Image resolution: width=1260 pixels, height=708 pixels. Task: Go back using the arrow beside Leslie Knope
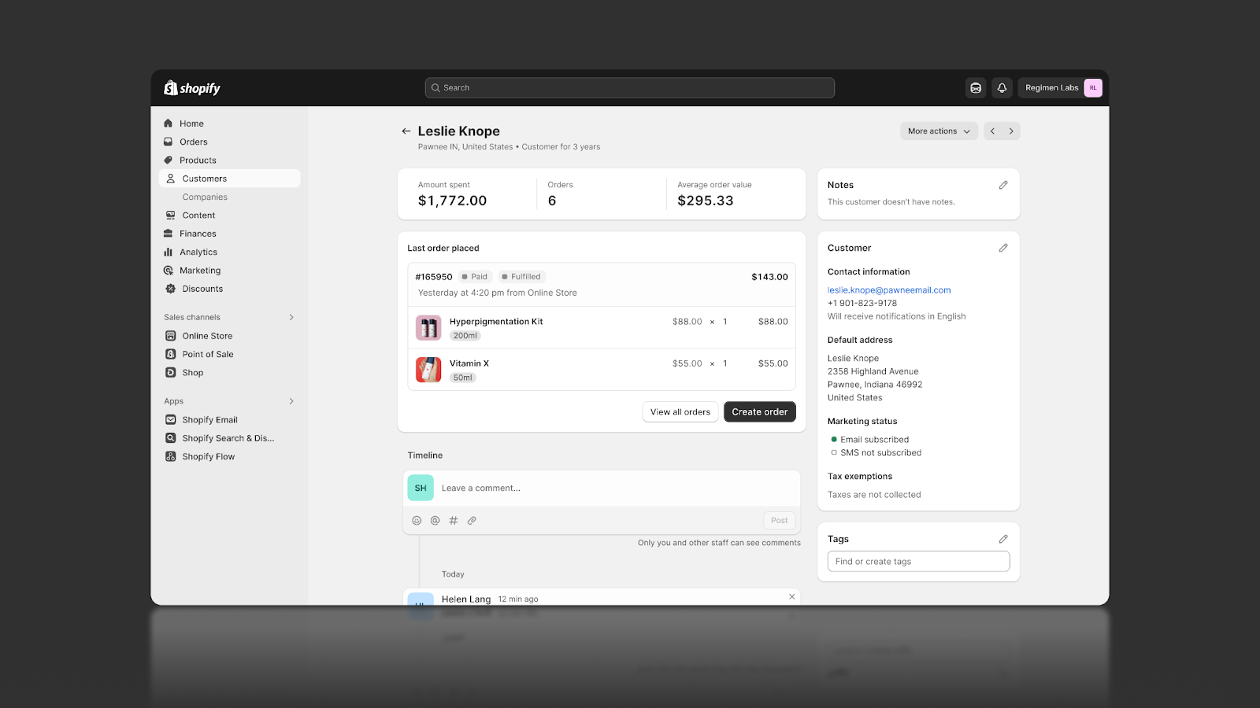pos(406,131)
